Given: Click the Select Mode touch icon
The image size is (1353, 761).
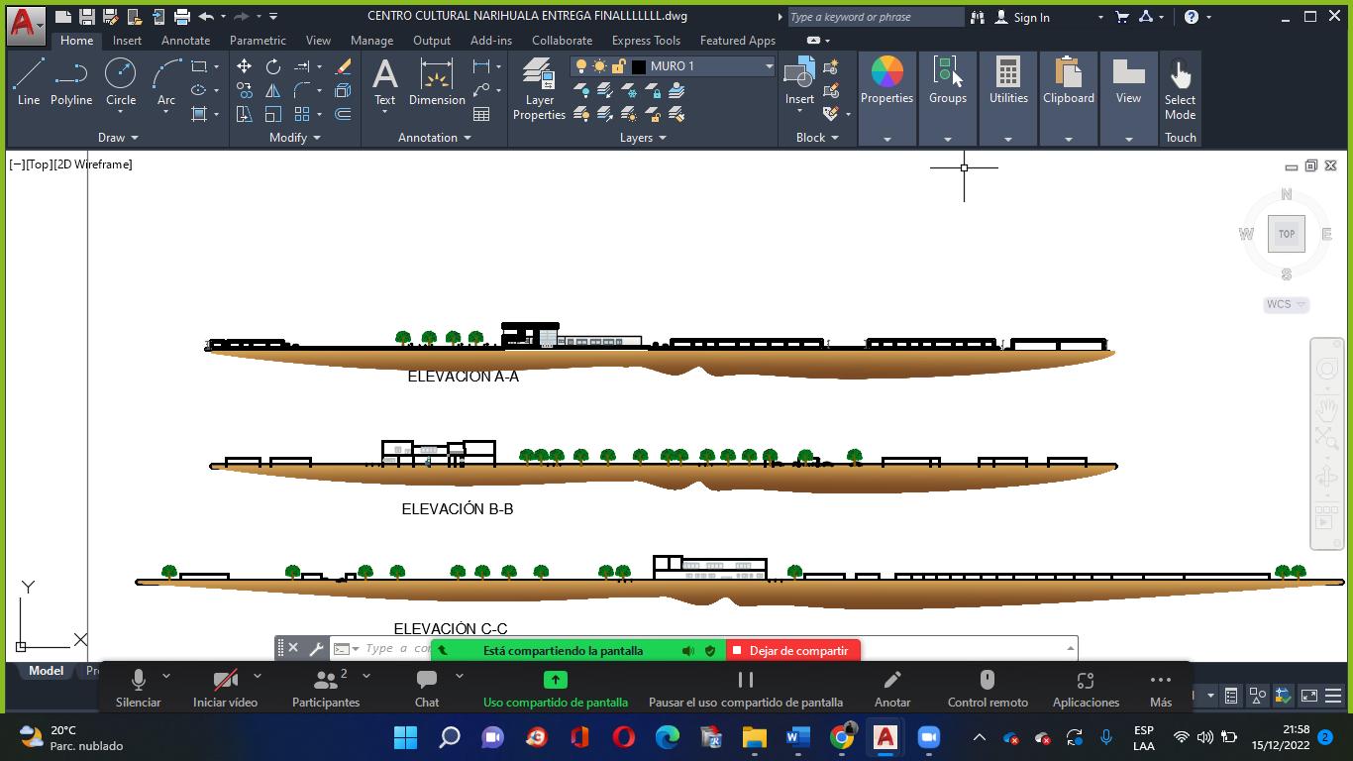Looking at the screenshot, I should pyautogui.click(x=1180, y=89).
